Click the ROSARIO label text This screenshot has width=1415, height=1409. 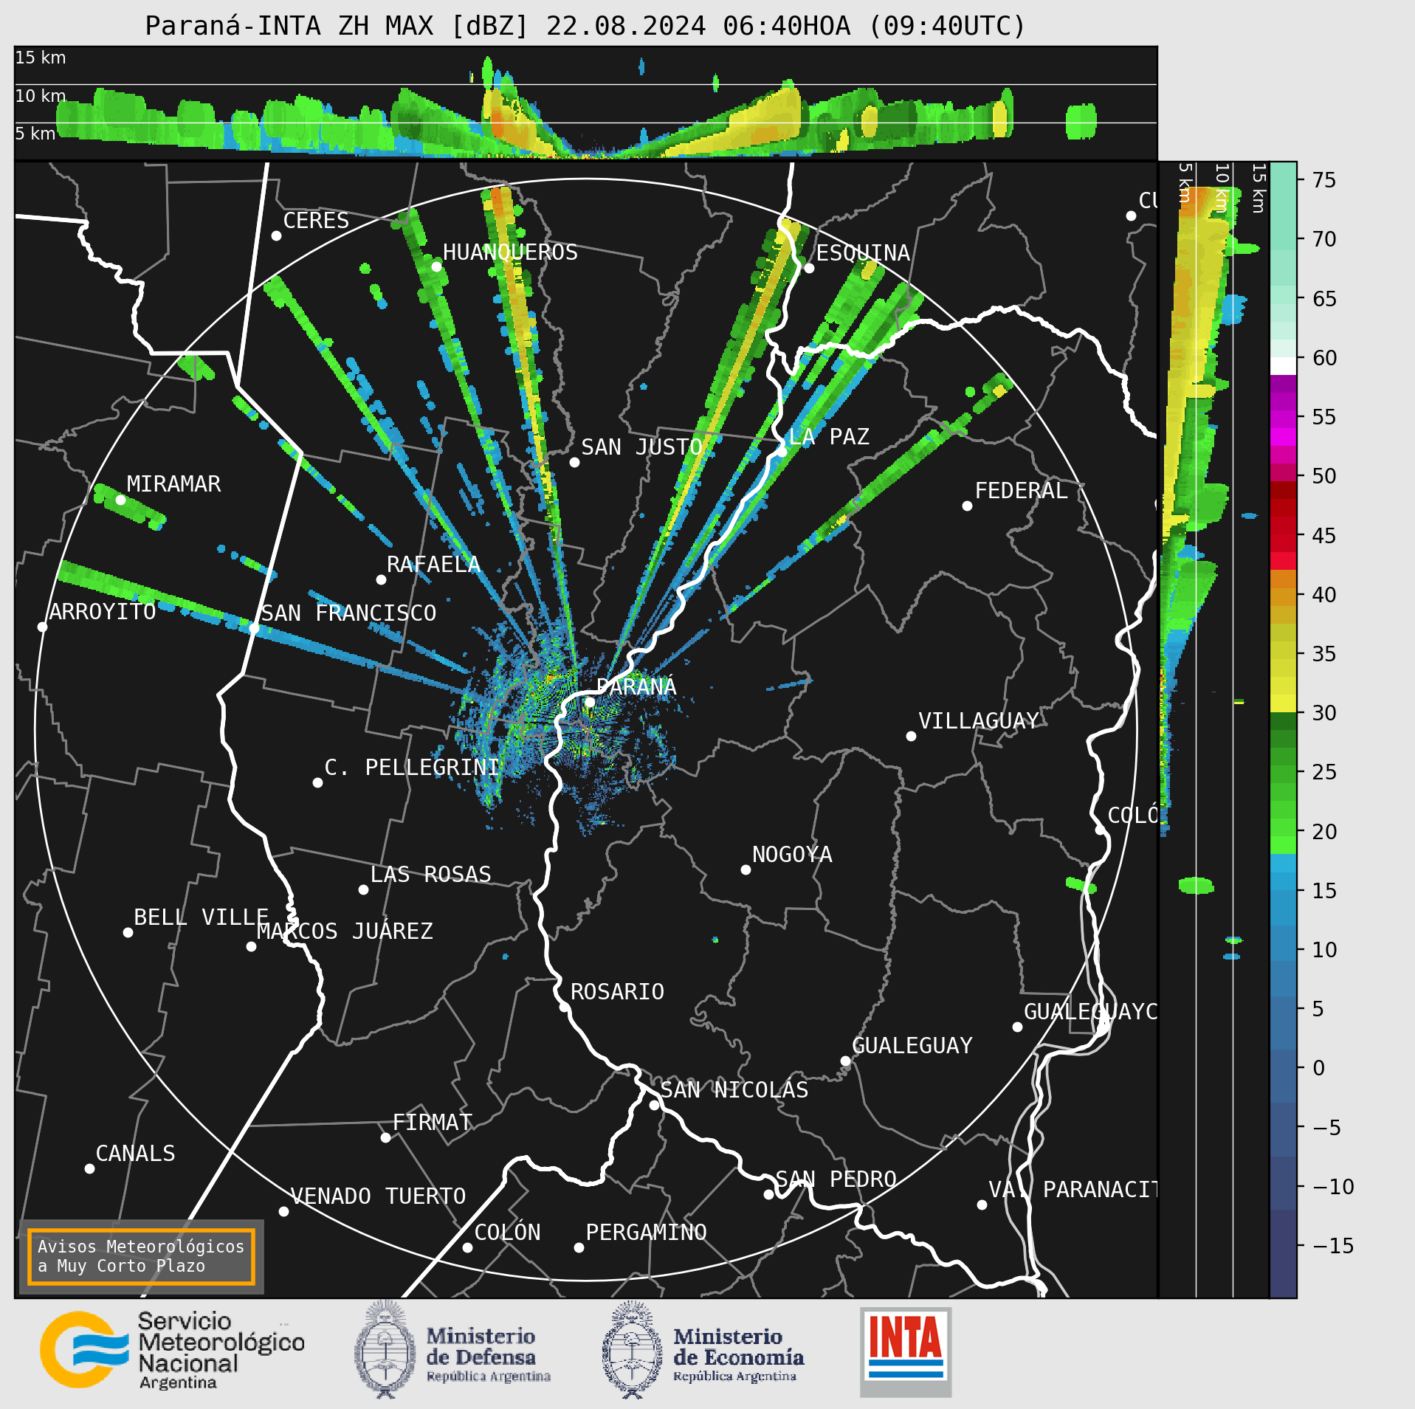[x=618, y=992]
